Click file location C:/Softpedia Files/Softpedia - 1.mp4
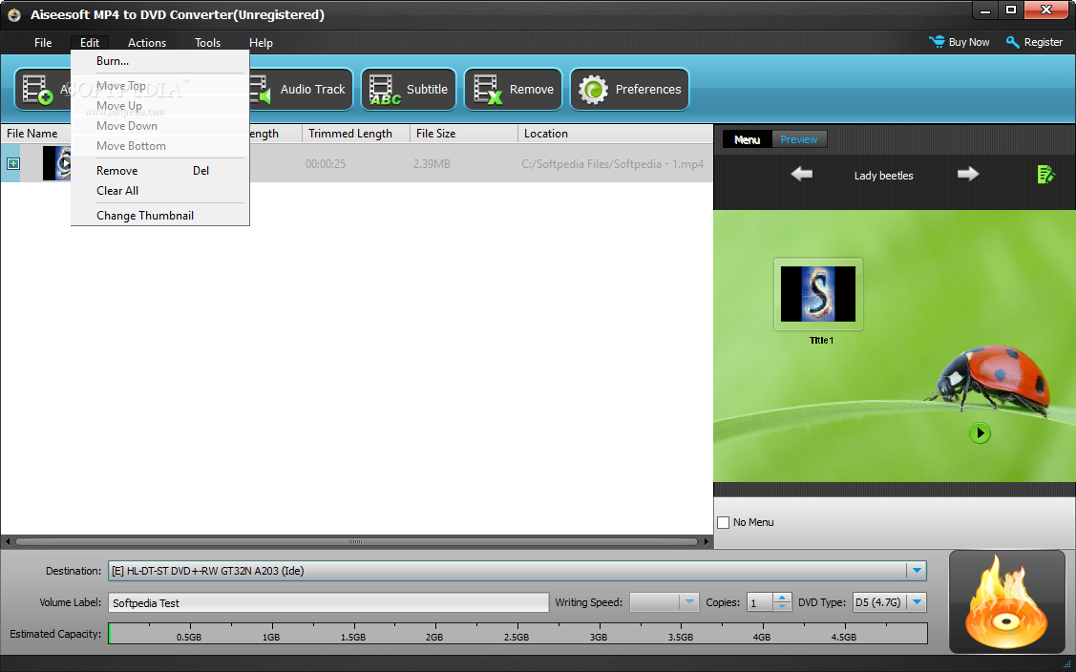The width and height of the screenshot is (1076, 672). click(x=612, y=164)
